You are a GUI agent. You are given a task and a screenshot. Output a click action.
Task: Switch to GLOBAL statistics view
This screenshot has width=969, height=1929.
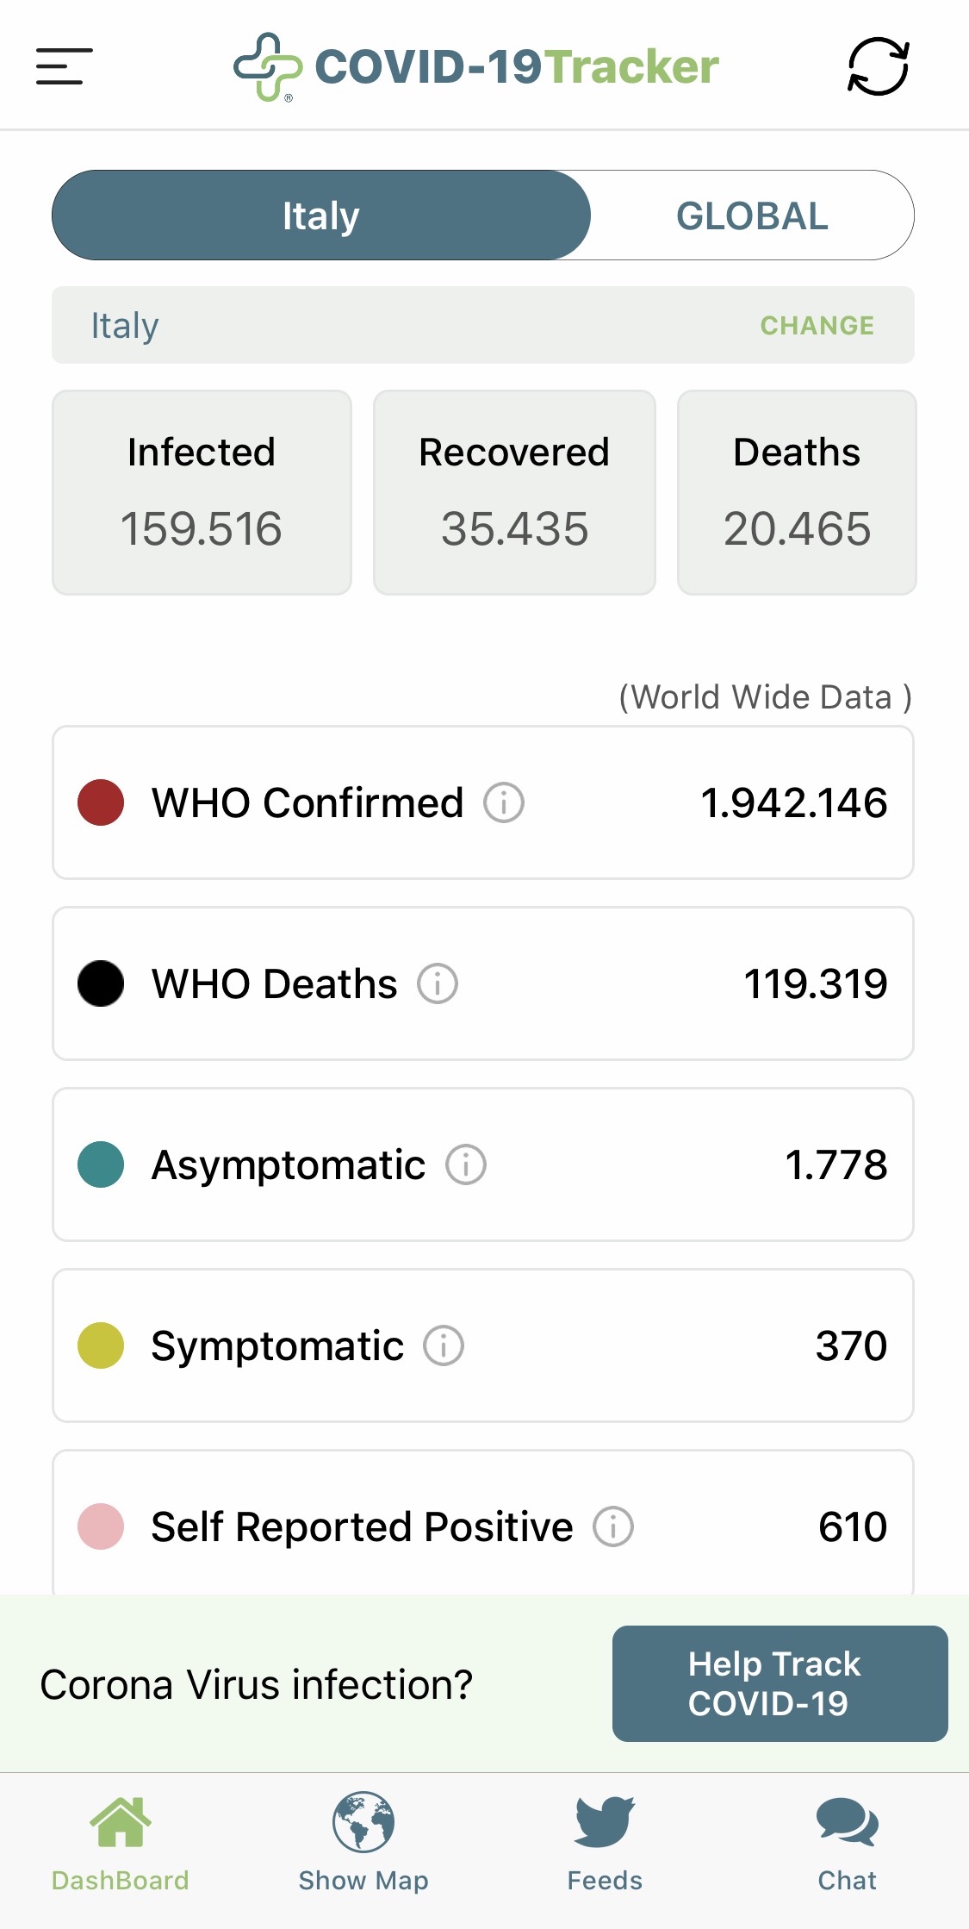752,215
